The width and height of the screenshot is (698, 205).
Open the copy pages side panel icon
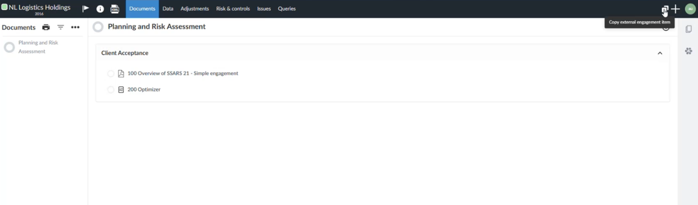(x=688, y=29)
